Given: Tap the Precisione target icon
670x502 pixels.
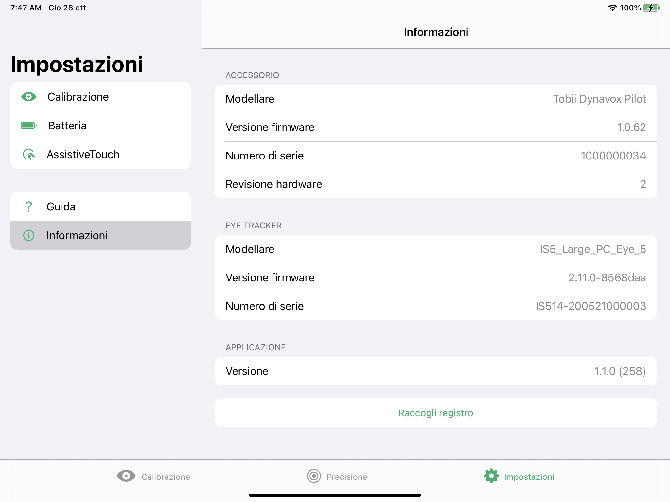Looking at the screenshot, I should tap(314, 476).
